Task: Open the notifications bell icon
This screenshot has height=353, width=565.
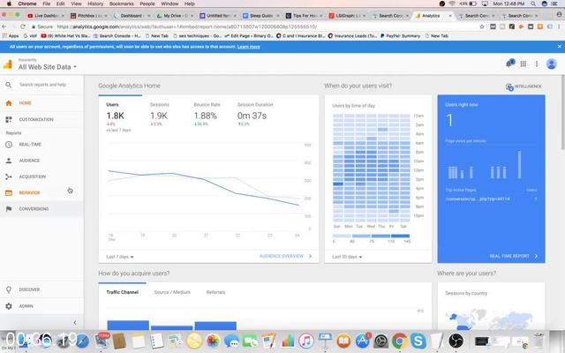Action: [x=509, y=64]
